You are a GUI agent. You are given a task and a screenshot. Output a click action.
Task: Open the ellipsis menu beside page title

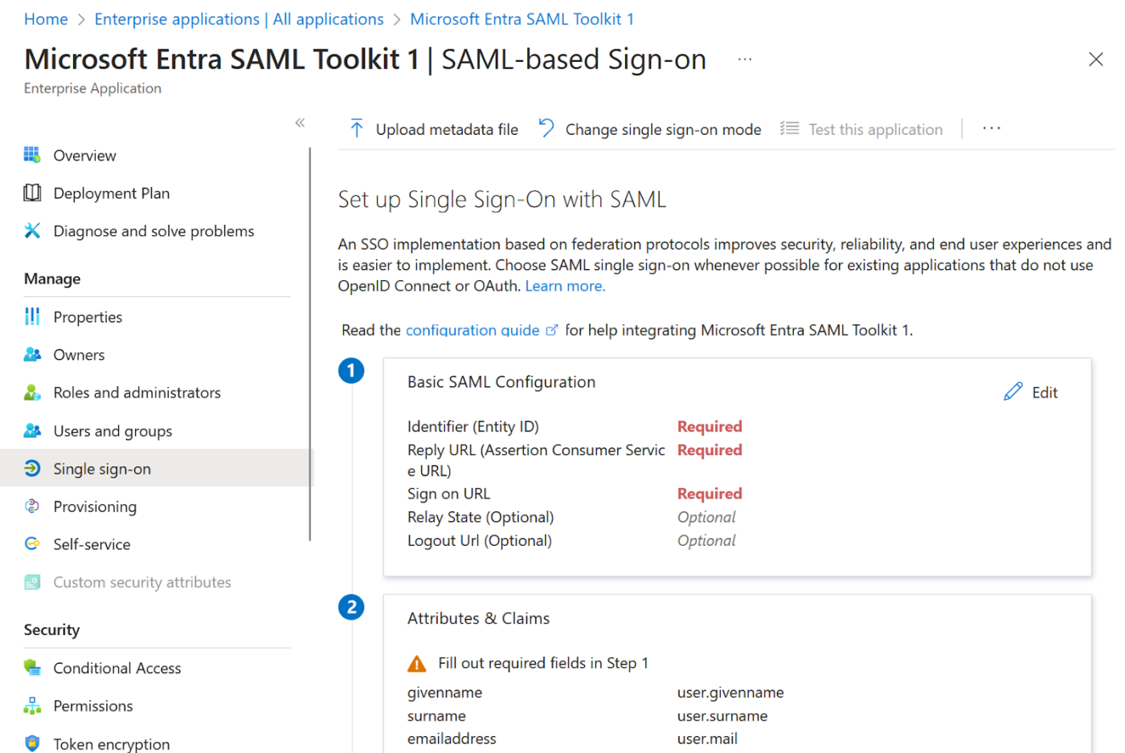(745, 59)
